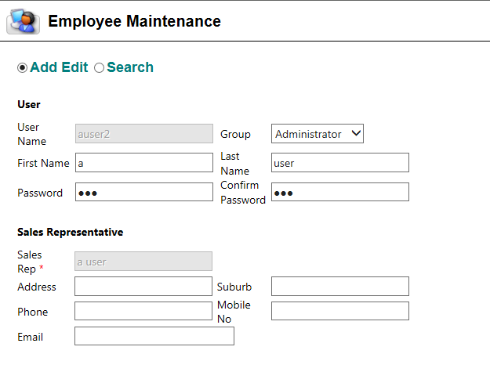Focus the Suburb text box
This screenshot has width=490, height=372.
tap(340, 286)
